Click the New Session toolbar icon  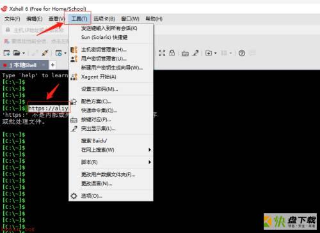point(6,52)
